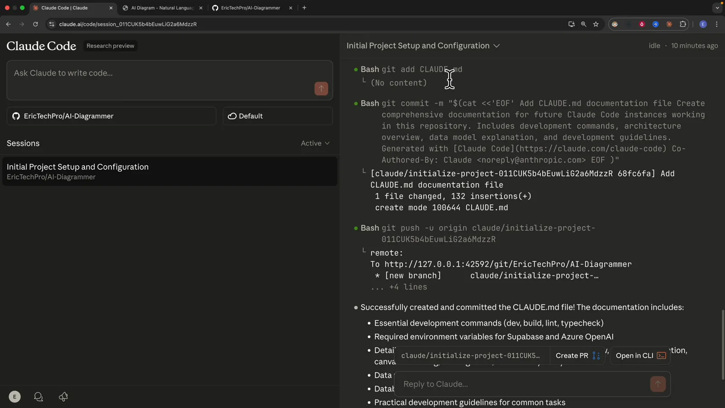725x408 pixels.
Task: Switch to the AI Diagram browser tab
Action: (162, 8)
